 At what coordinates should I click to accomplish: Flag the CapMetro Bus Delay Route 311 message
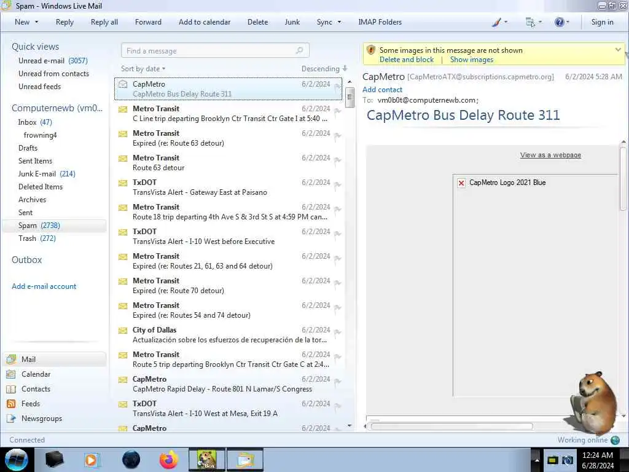(x=338, y=87)
